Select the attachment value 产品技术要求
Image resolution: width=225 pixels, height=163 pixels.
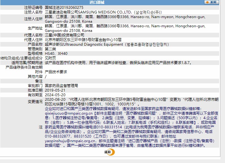coord(56,72)
